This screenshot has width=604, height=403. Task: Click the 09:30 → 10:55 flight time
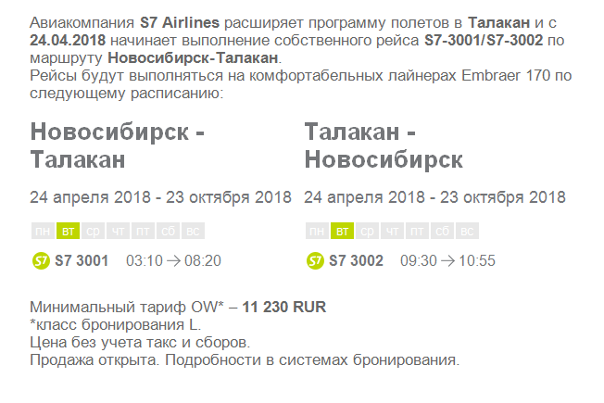447,261
